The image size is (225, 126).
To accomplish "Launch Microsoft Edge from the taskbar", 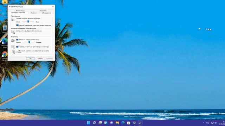I will [x=123, y=123].
